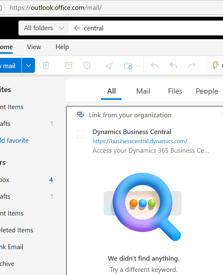The height and width of the screenshot is (275, 223).
Task: Click the Delete trash can icon
Action: coord(46,65)
